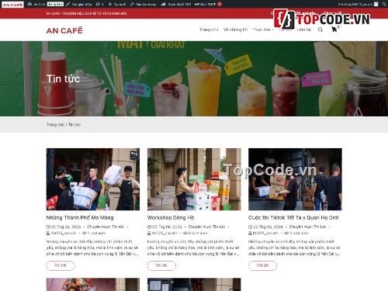Open the Những Thành Phố Mơ Màng article title
The image size is (388, 291).
[x=80, y=218]
